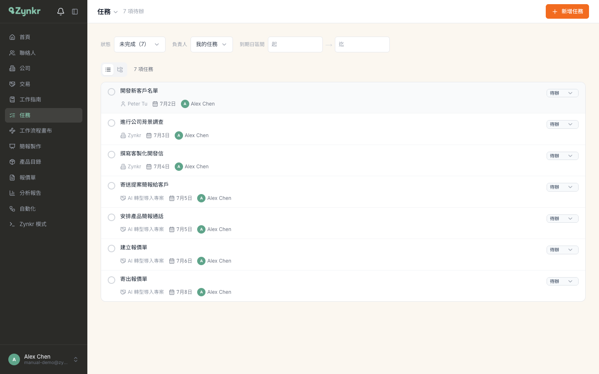
Task: Open 待辦 status dropdown for 進行公司背景調查
Action: 562,124
